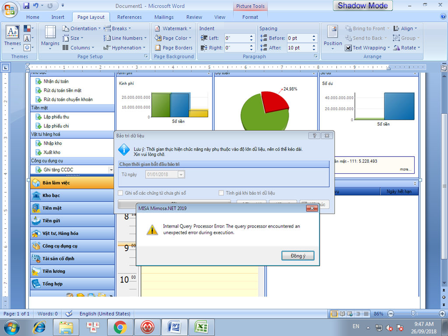Screen dimensions: 448x336
Task: Click the Indent Left input field
Action: pos(237,38)
